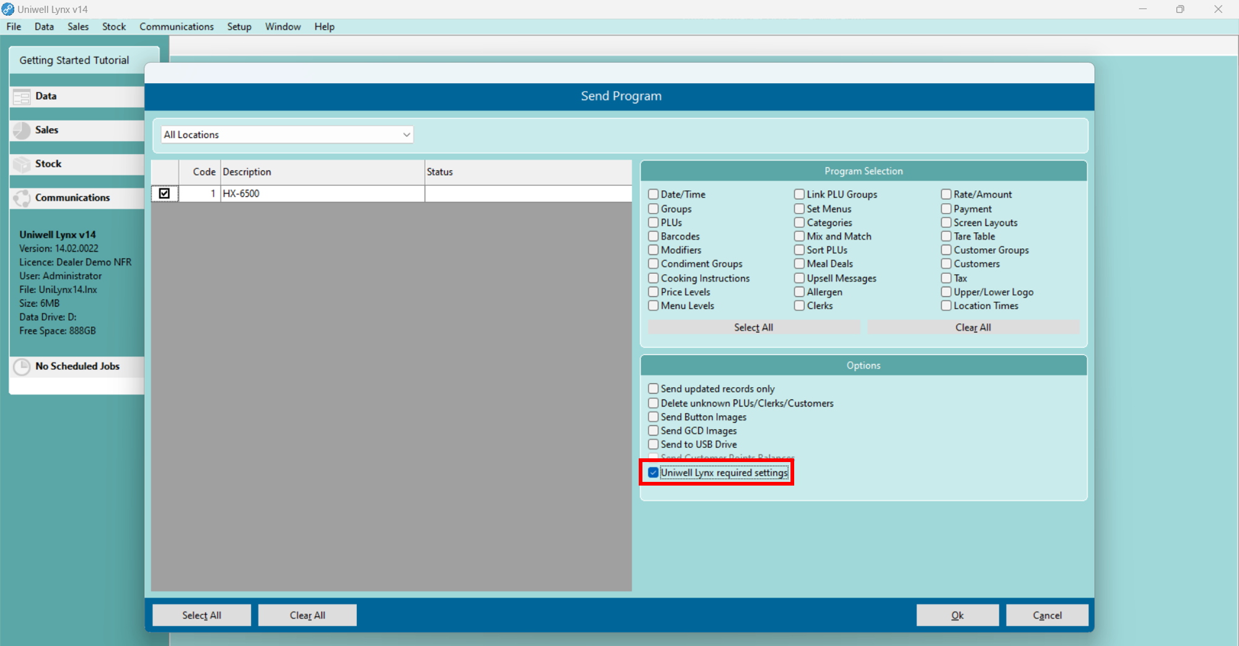Image resolution: width=1239 pixels, height=646 pixels.
Task: Check the Menu Levels box
Action: [653, 305]
